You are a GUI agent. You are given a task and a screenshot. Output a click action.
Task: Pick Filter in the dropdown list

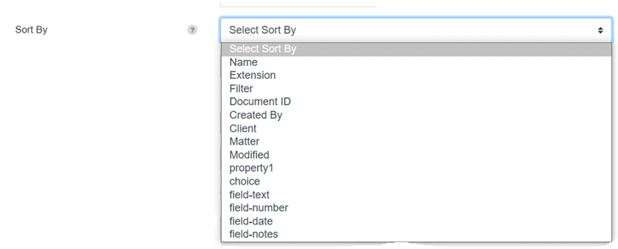point(416,89)
